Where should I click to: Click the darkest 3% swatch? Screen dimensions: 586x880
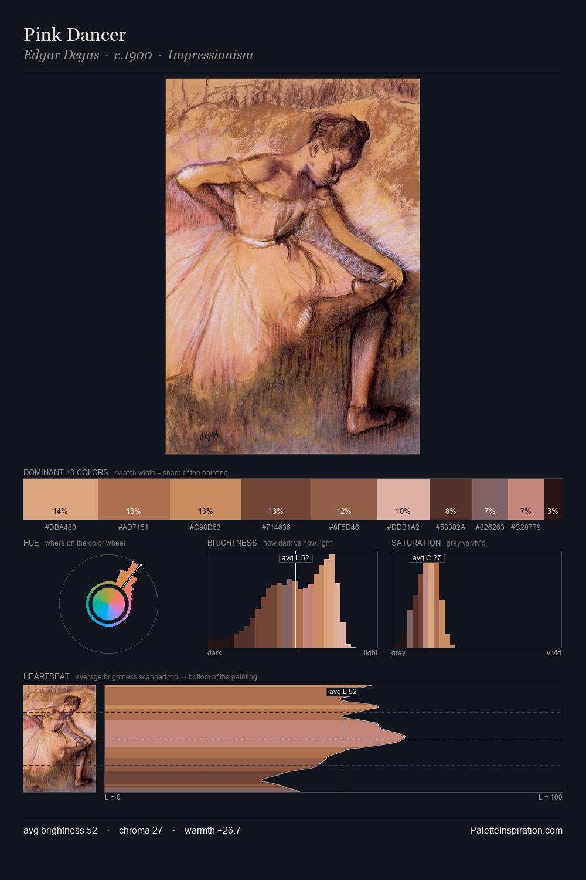(x=553, y=499)
